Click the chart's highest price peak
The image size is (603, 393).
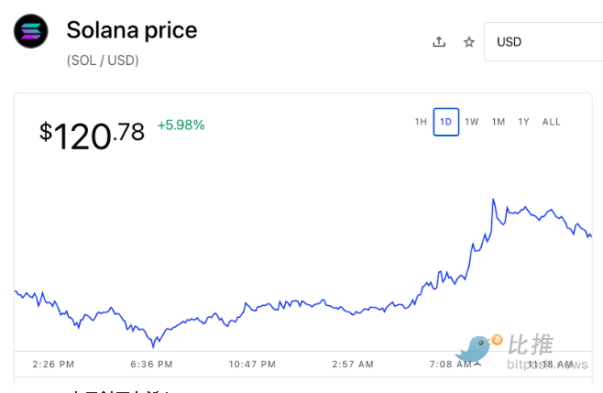pyautogui.click(x=493, y=200)
